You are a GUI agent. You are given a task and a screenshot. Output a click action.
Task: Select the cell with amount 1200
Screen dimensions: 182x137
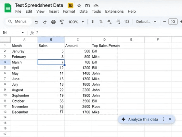click(x=78, y=68)
